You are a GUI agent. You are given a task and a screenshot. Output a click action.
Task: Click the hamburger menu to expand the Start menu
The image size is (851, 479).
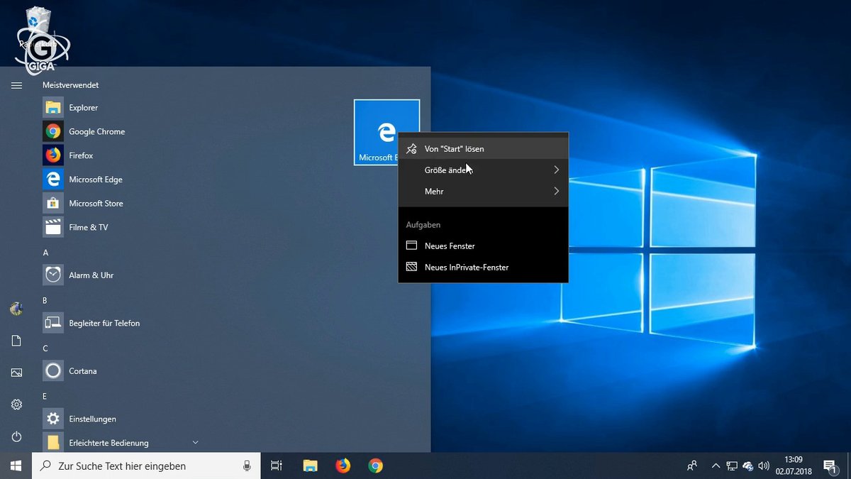pos(16,84)
